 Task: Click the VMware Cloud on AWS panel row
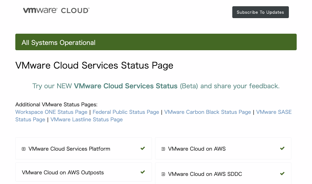click(x=223, y=148)
